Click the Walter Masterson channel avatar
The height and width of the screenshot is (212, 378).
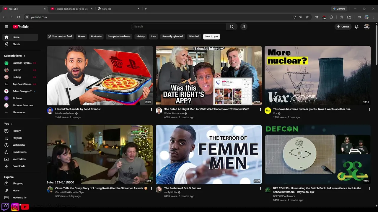point(159,111)
